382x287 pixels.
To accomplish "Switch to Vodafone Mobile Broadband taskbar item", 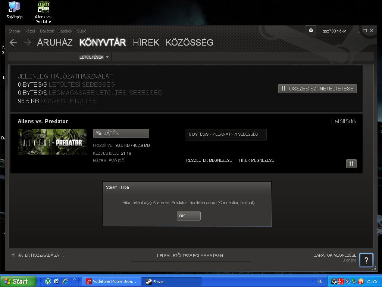I will (x=112, y=281).
